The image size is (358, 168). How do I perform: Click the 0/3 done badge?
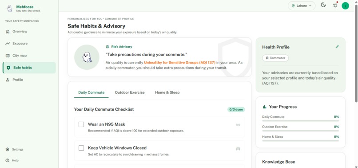(236, 109)
